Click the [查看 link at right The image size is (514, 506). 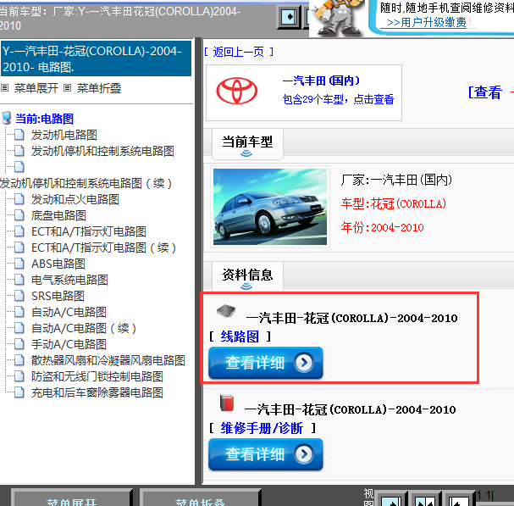pyautogui.click(x=485, y=92)
